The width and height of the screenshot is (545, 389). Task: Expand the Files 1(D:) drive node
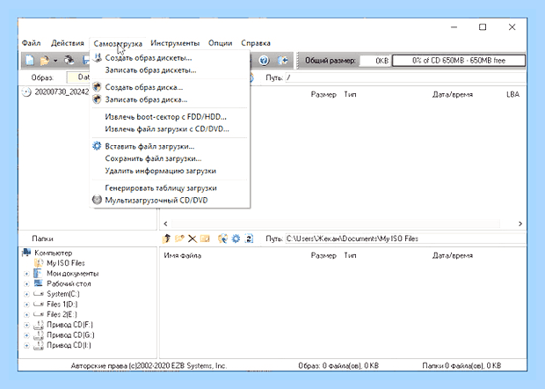[x=26, y=305]
